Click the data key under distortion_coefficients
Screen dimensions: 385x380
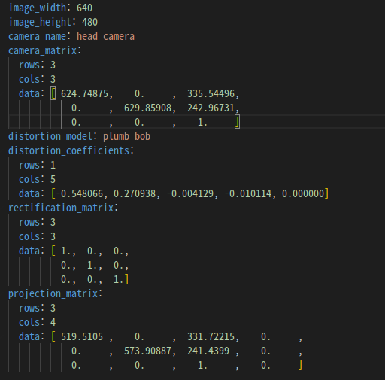[29, 193]
